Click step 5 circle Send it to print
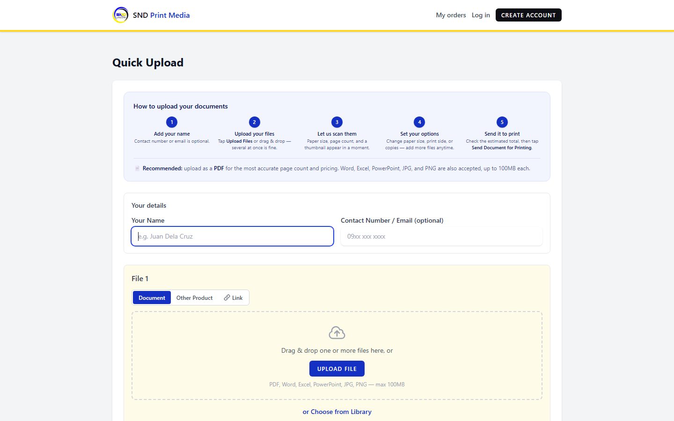The image size is (674, 421). coord(502,122)
